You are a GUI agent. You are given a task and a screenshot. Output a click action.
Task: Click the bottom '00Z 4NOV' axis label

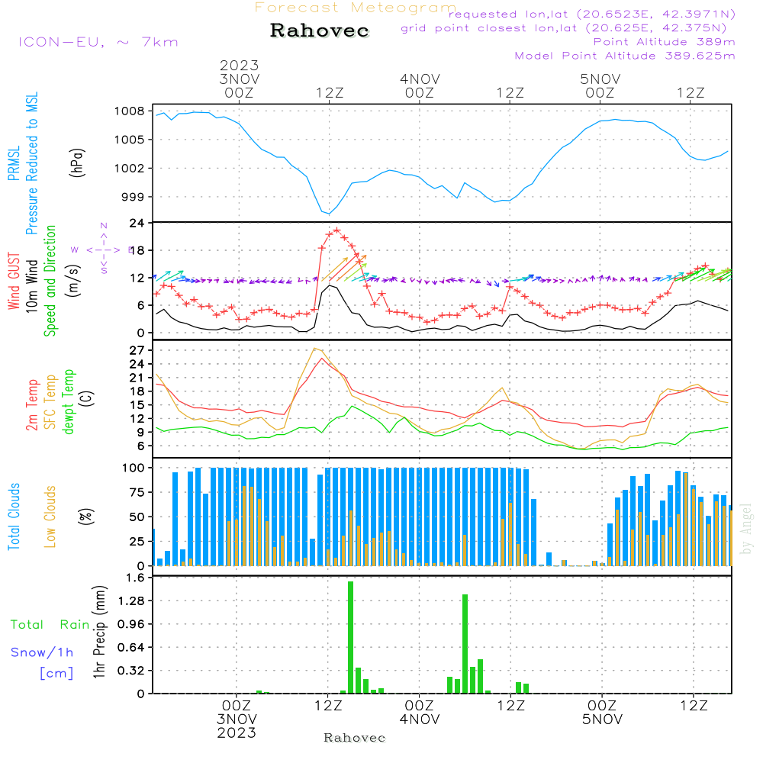tap(420, 713)
